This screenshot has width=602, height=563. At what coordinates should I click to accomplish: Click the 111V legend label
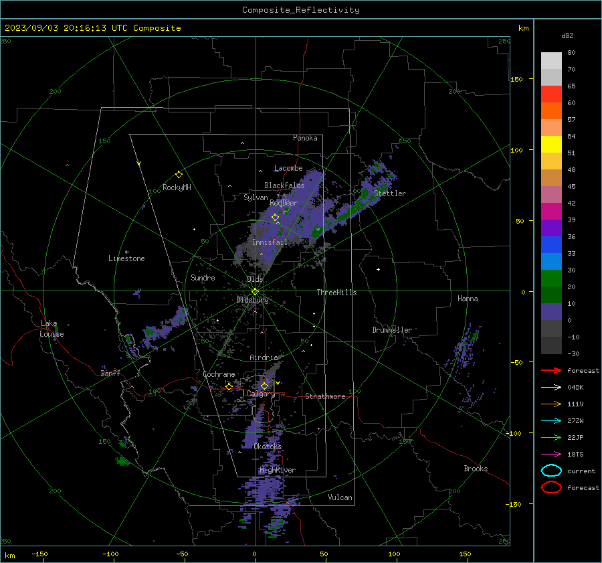[575, 404]
